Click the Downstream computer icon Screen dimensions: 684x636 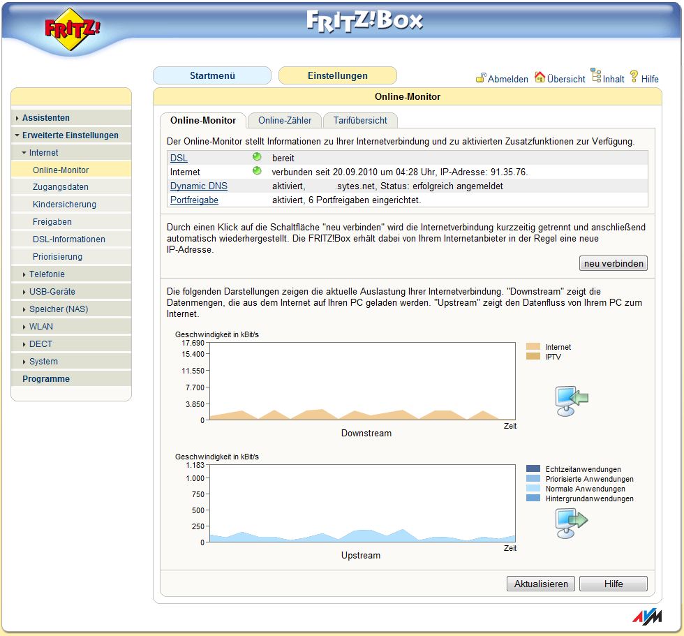572,401
